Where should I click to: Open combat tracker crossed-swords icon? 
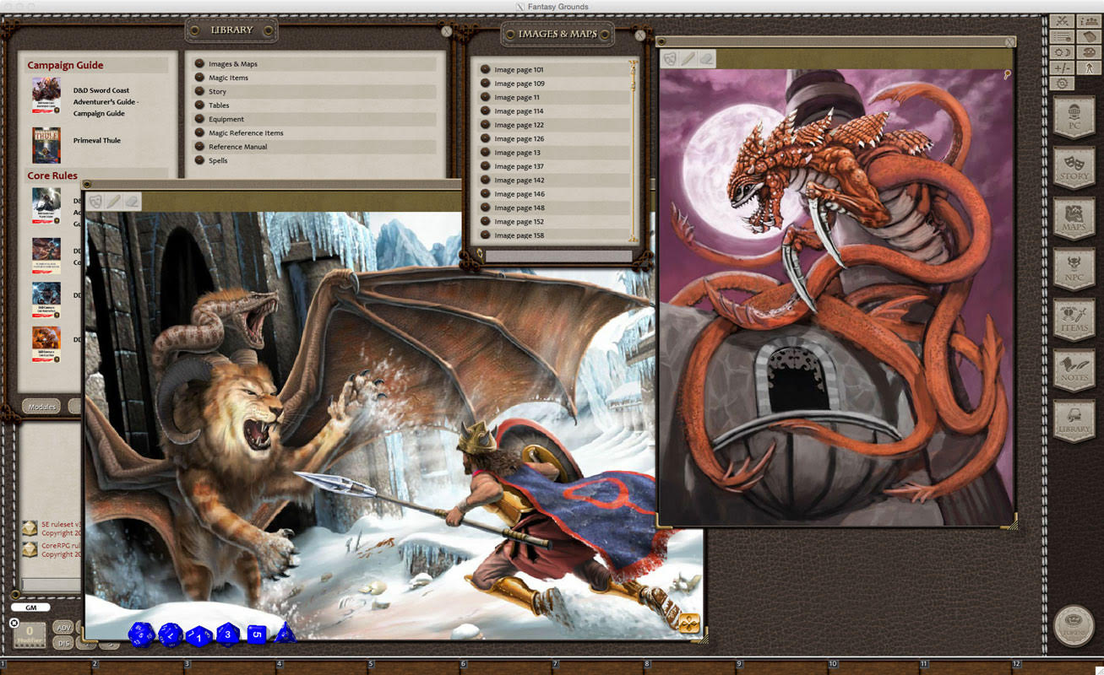[x=1062, y=21]
